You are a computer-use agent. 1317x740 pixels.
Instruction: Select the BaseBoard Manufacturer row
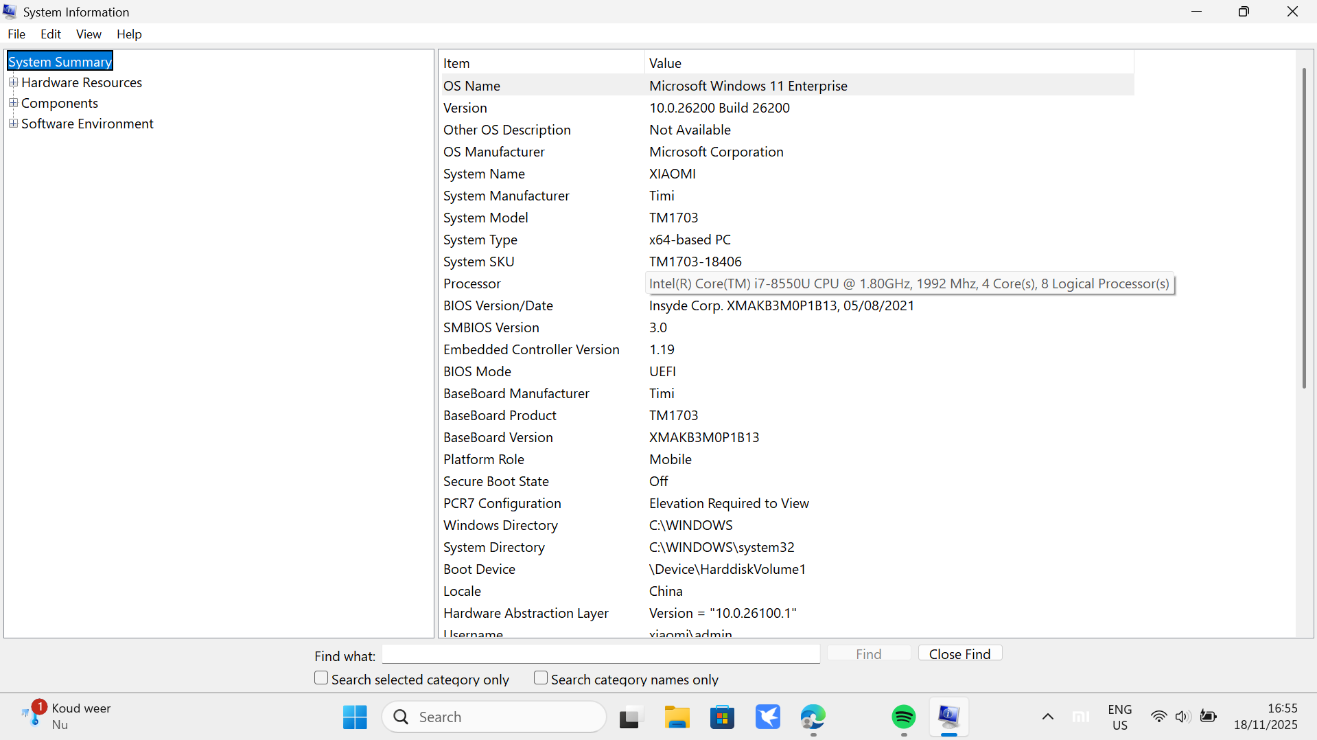(x=786, y=393)
